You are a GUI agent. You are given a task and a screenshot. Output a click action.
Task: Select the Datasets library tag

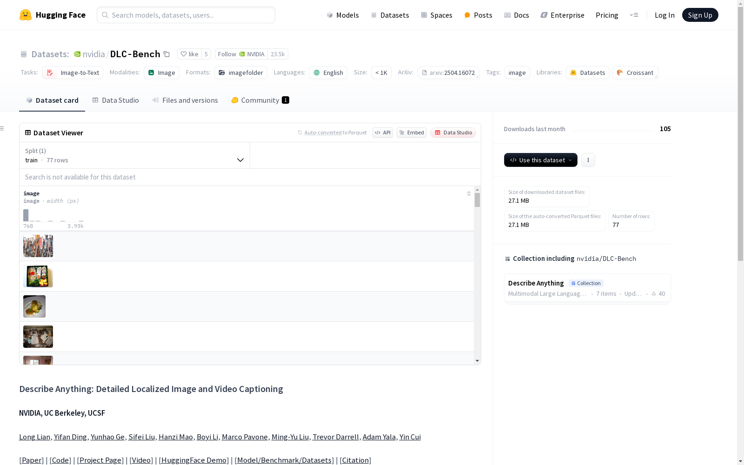(588, 73)
